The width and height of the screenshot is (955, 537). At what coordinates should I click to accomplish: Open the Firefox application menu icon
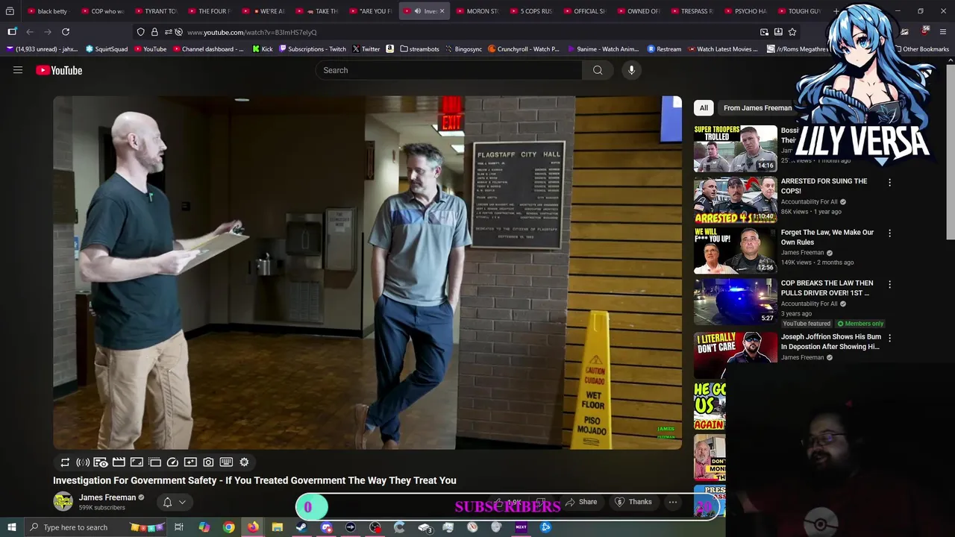(x=944, y=32)
